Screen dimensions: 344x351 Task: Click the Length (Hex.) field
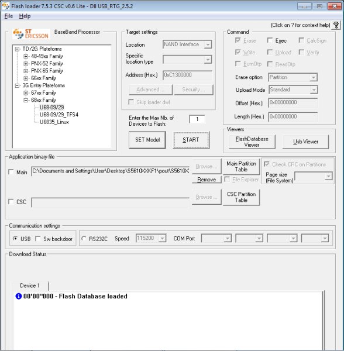[x=293, y=116]
